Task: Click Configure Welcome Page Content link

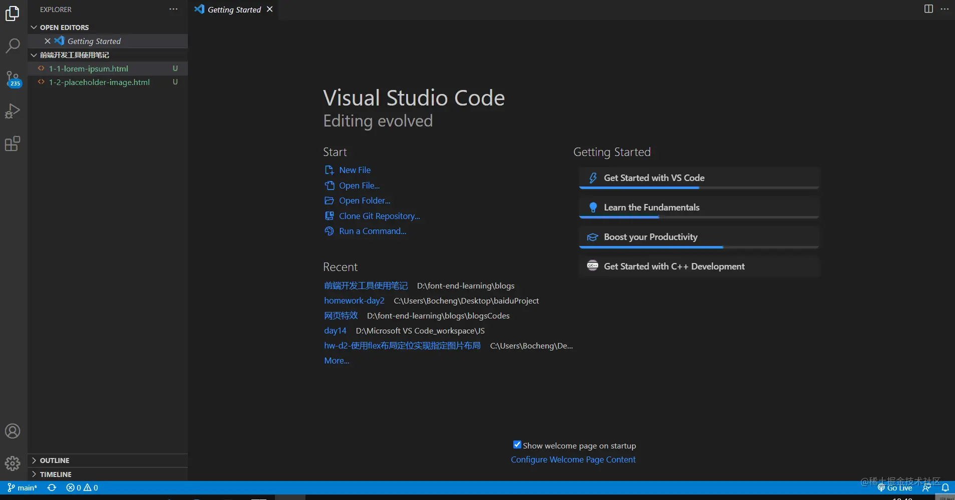Action: click(573, 459)
